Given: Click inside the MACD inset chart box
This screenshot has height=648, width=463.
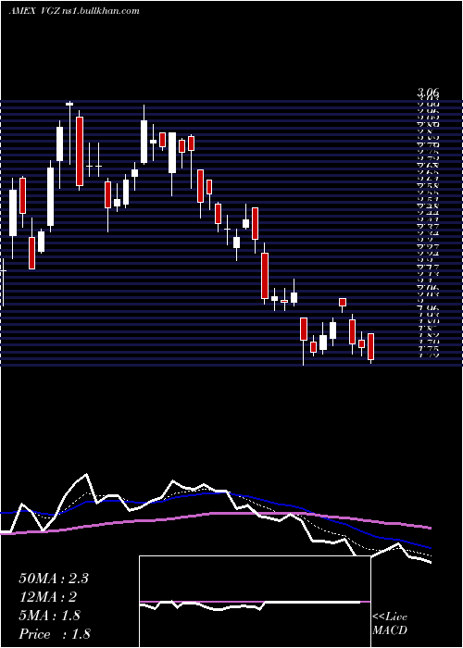Looking at the screenshot, I should pyautogui.click(x=255, y=602).
